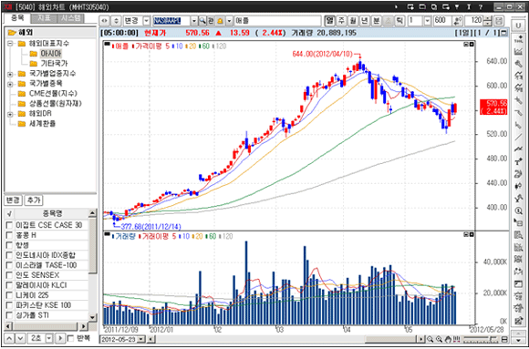Click the chart indicator icon below the crosshair
The height and width of the screenshot is (349, 529).
click(x=518, y=52)
